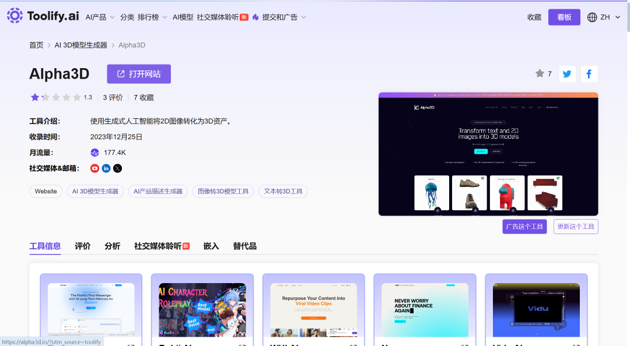Open the Repurpose Your Content card thumbnail
The width and height of the screenshot is (630, 346).
313,310
